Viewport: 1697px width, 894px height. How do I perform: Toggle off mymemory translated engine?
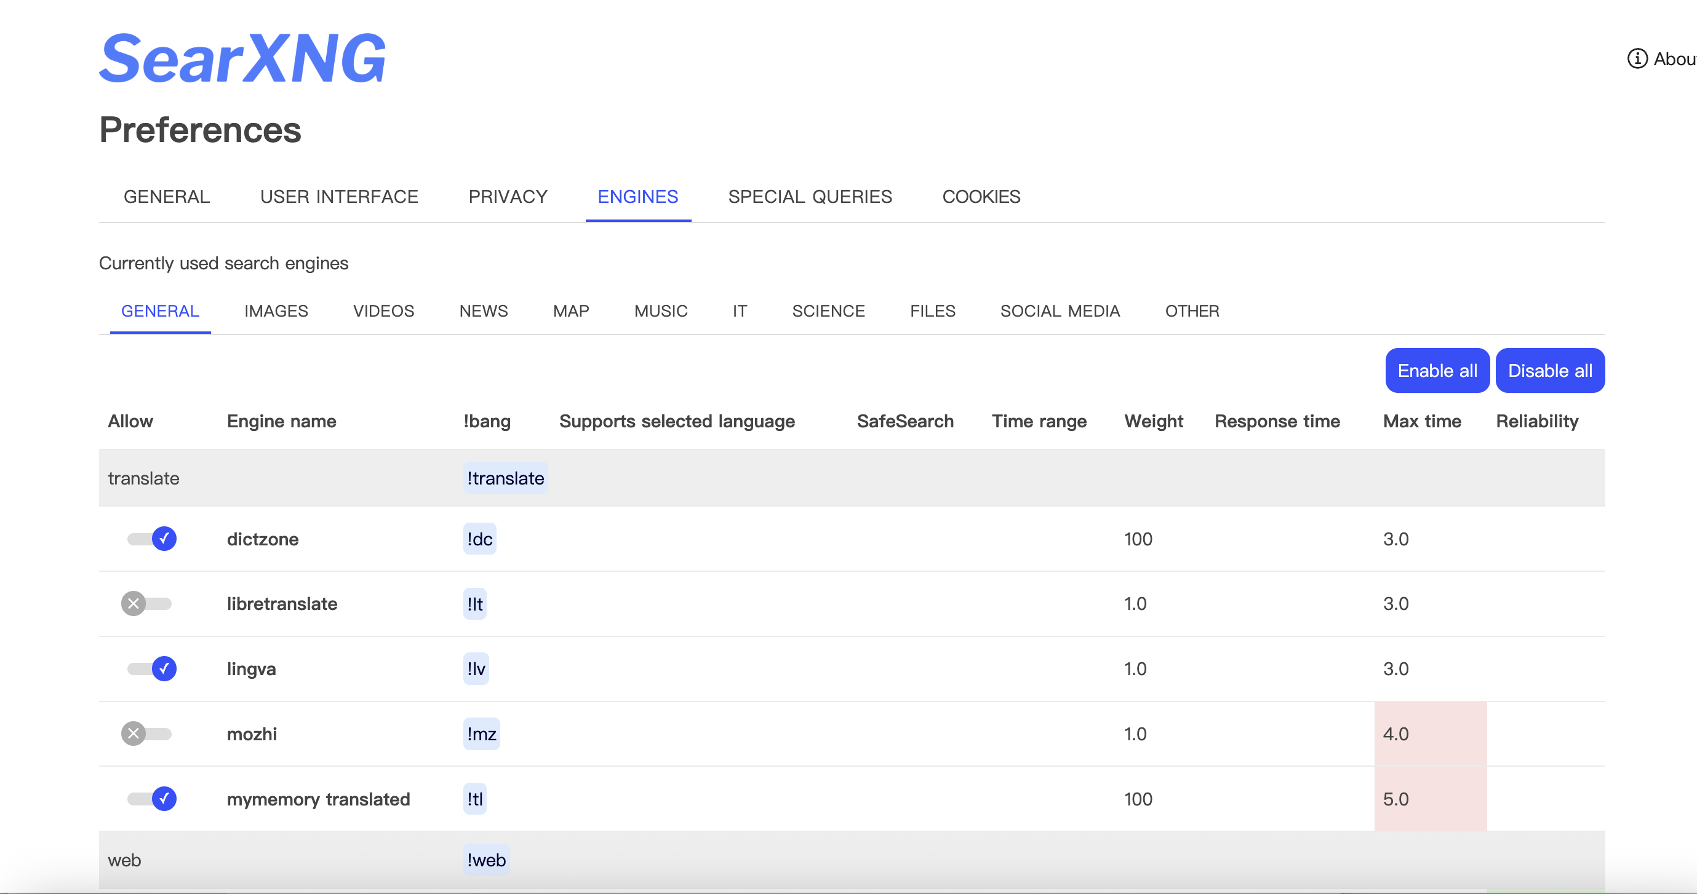point(151,798)
